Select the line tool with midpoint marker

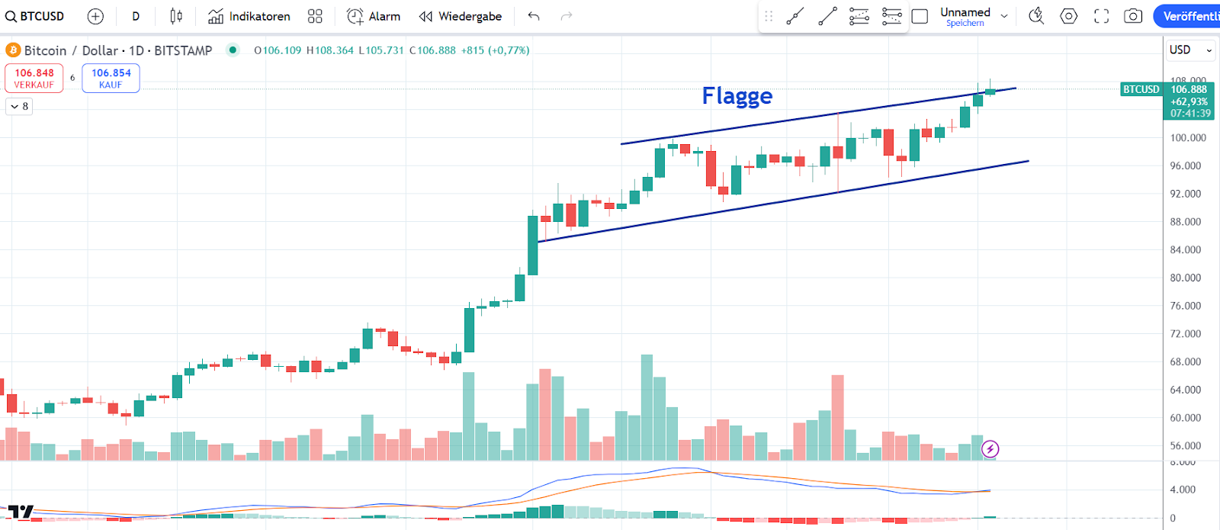pyautogui.click(x=795, y=16)
